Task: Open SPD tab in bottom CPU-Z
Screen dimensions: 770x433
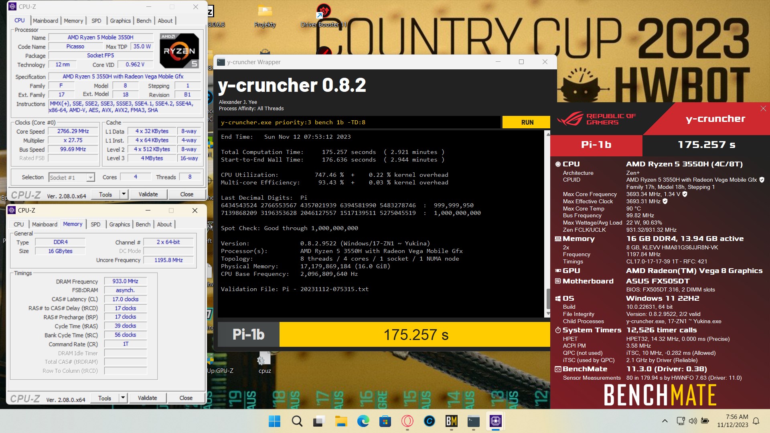Action: click(95, 225)
